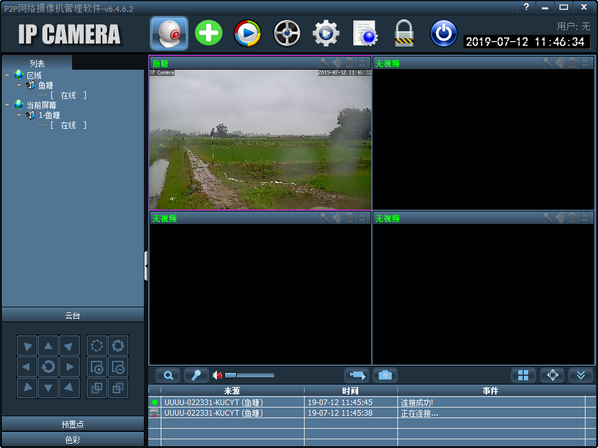598x448 pixels.
Task: Click the double-chevron collapse button above log
Action: 581,375
